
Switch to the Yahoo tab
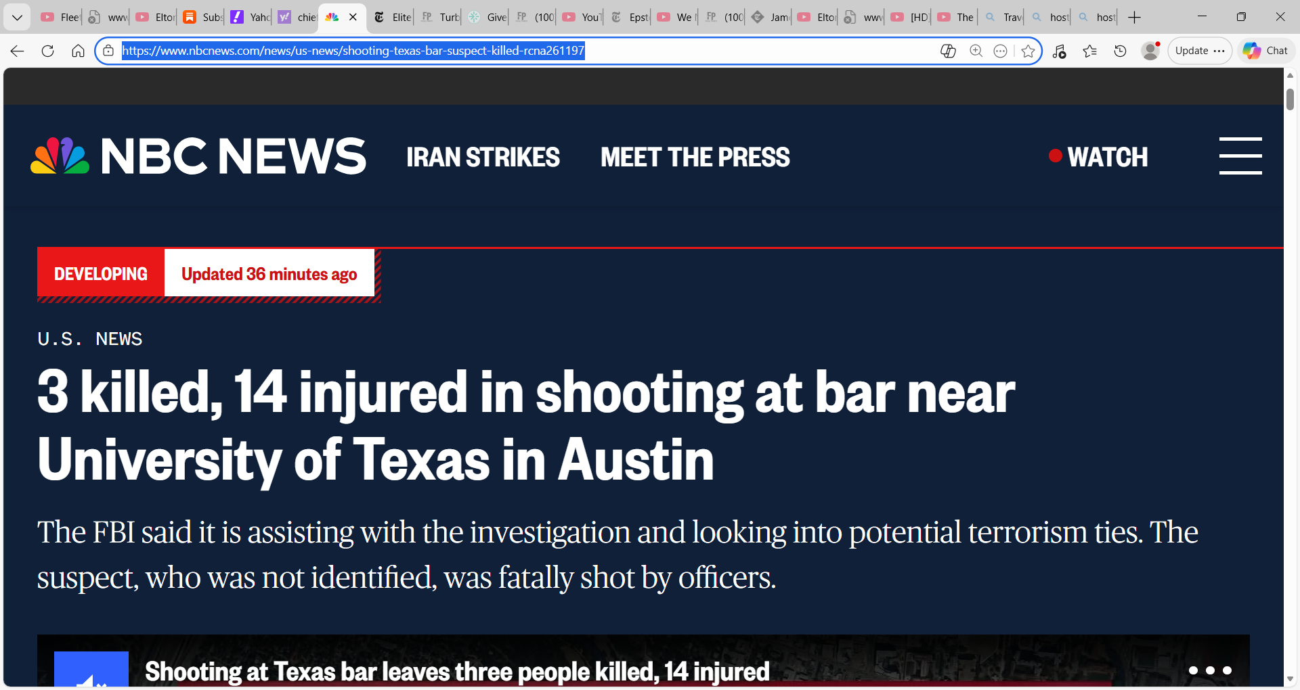coord(250,18)
